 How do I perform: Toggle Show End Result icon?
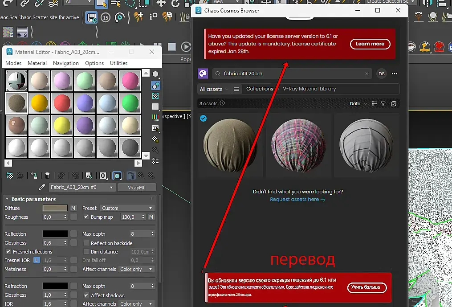(131, 176)
